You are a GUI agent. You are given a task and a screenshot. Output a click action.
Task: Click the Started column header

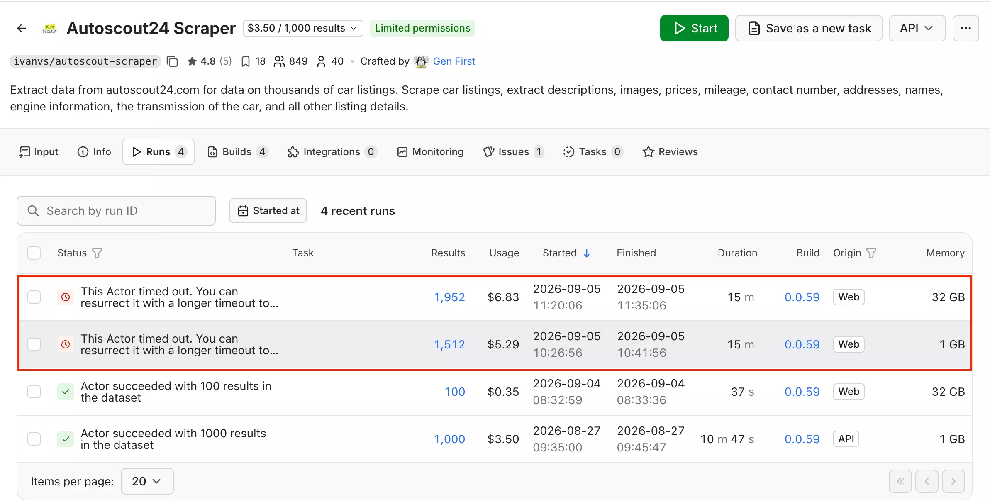560,253
